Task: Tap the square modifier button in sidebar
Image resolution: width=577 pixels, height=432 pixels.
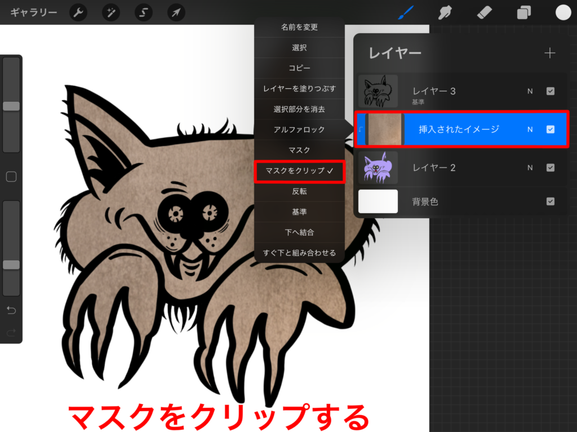Action: [11, 177]
